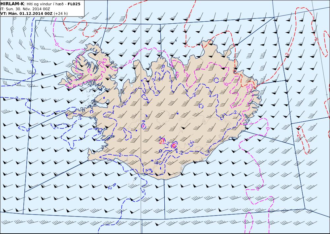This screenshot has width=330, height=234.
Task: Select the 'Hiti og vindur í hæð' caption
Action: tap(45, 4)
